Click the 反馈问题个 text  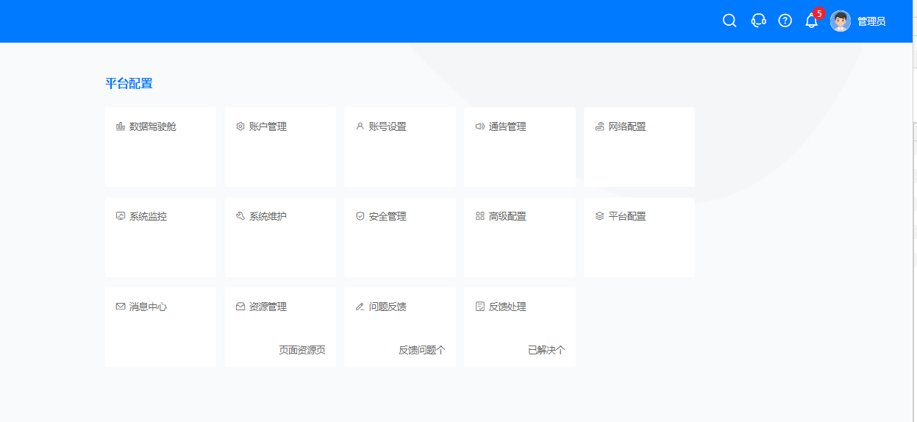coord(422,350)
